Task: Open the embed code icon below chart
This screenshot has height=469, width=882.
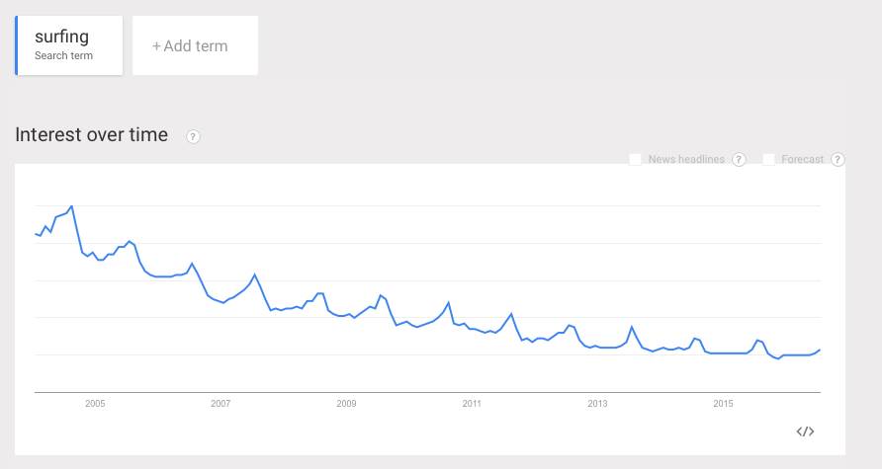Action: coord(805,431)
